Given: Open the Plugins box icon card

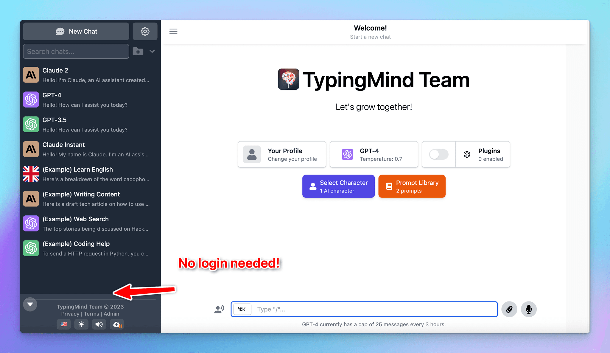Looking at the screenshot, I should tap(483, 154).
